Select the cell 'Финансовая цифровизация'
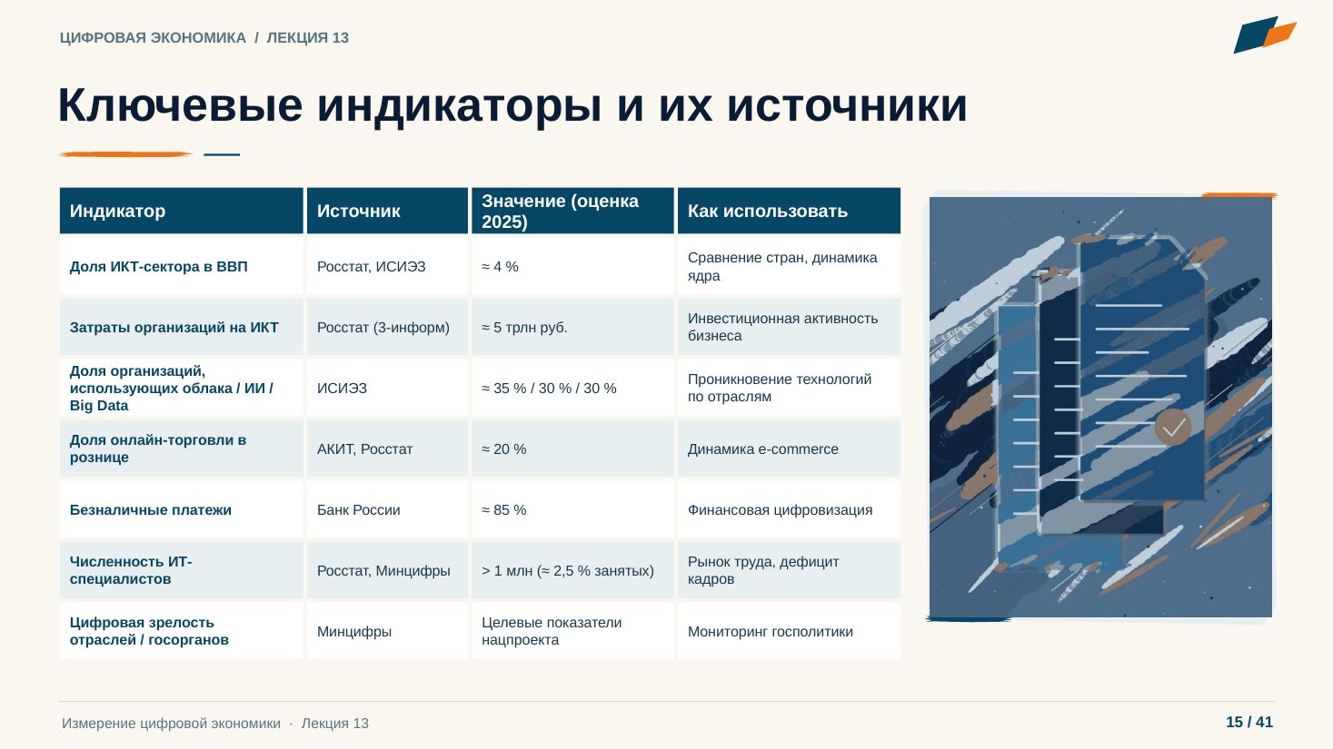Screen dimensions: 1333x749 pos(789,510)
